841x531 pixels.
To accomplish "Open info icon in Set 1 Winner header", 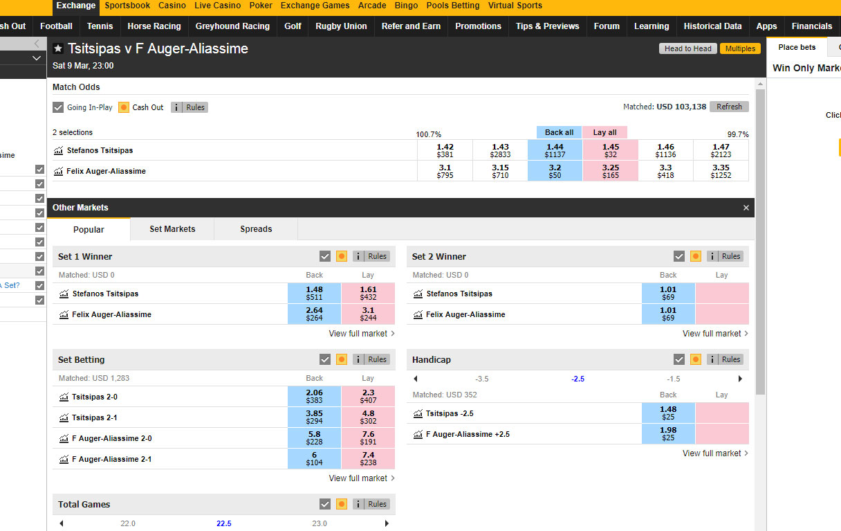I will [x=359, y=256].
